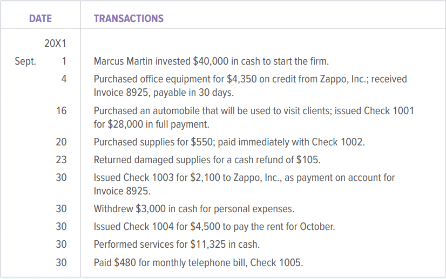Click the TRANSACTIONS column header
Image resolution: width=446 pixels, height=279 pixels.
tap(129, 18)
